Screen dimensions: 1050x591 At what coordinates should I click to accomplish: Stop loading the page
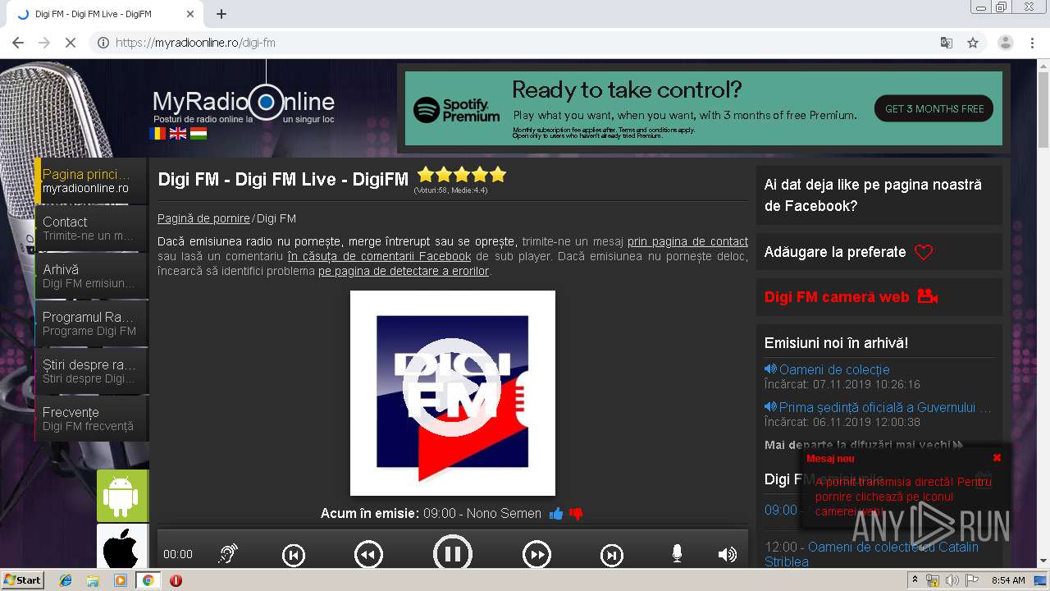pos(71,43)
